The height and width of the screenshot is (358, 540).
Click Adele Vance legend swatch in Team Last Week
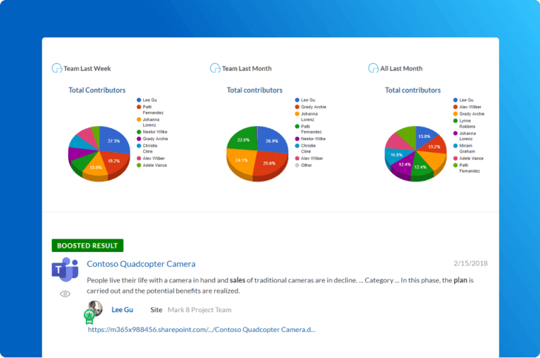(138, 165)
